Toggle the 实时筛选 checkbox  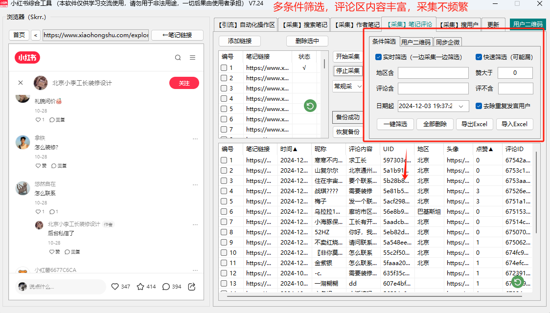tap(378, 57)
